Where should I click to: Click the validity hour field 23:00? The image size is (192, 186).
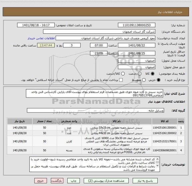tap(99, 53)
